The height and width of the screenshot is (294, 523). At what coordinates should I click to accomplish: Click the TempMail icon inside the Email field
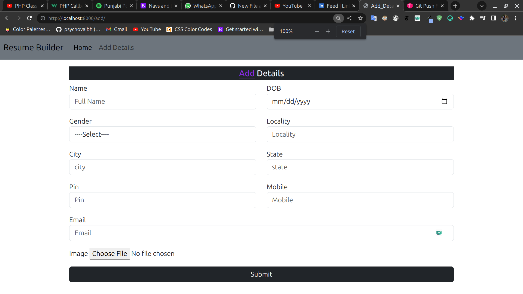[439, 233]
